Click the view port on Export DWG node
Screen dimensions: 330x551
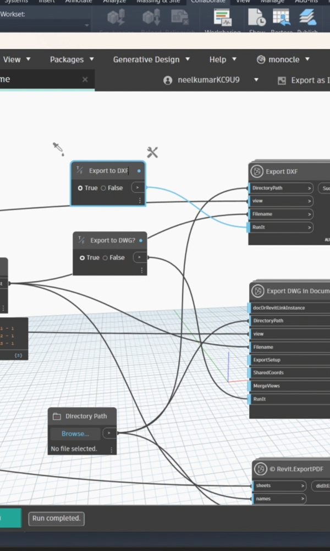(290, 334)
